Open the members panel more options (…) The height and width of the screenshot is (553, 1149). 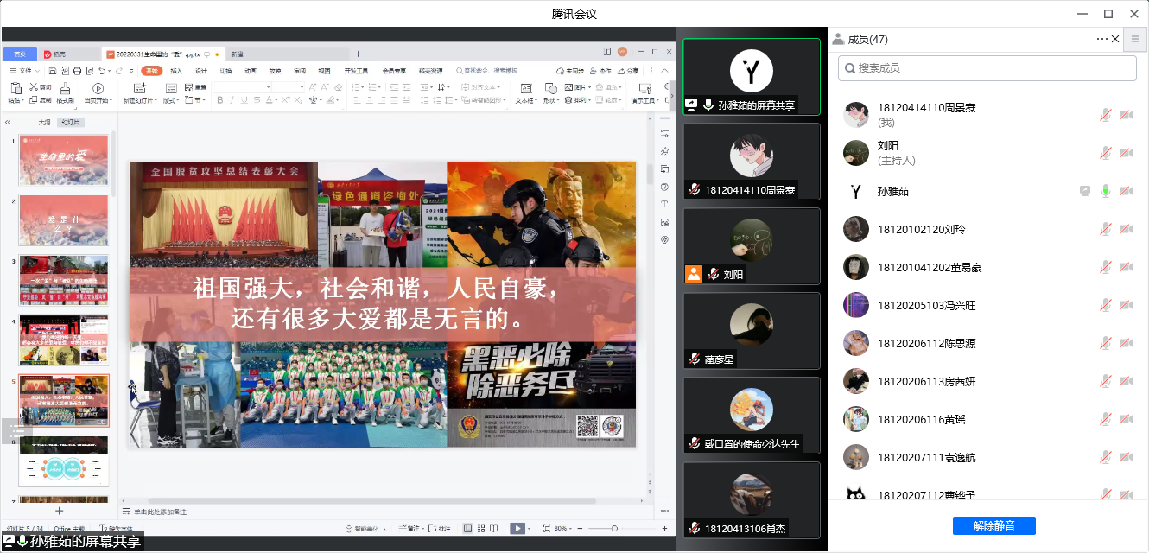click(x=1101, y=39)
